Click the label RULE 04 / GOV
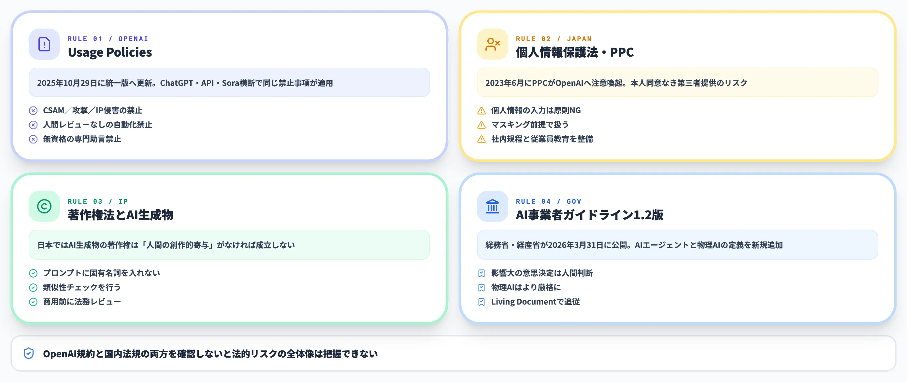Screen dimensions: 907x382 point(549,201)
